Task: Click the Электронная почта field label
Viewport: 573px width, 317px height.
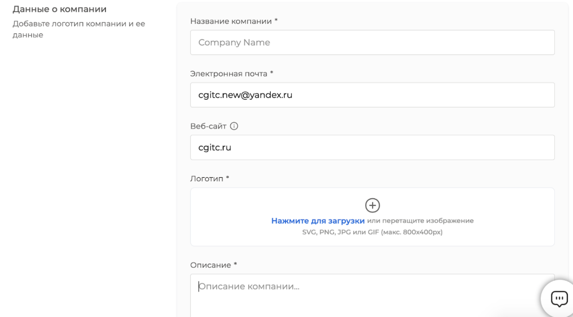Action: pos(229,74)
